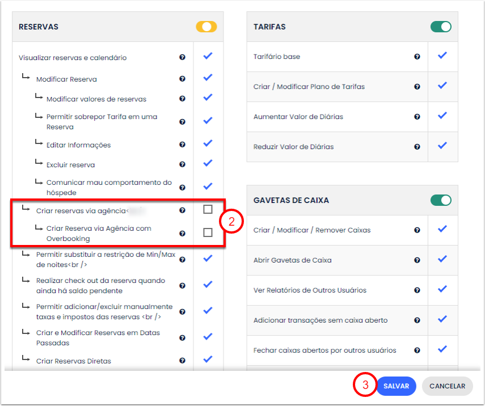Toggle the RESERVAS section switch

tap(206, 27)
